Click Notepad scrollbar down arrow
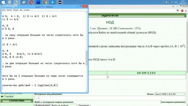 click(86, 91)
